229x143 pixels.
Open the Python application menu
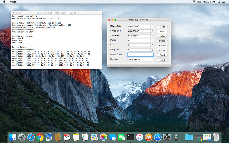[12, 2]
